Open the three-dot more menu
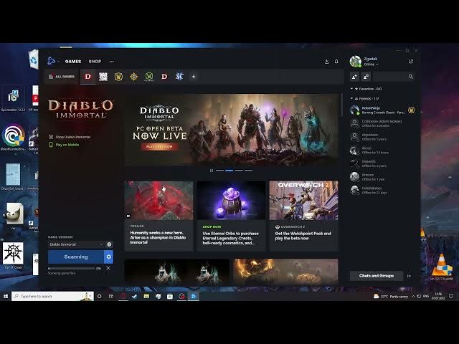The height and width of the screenshot is (344, 459). [x=112, y=62]
